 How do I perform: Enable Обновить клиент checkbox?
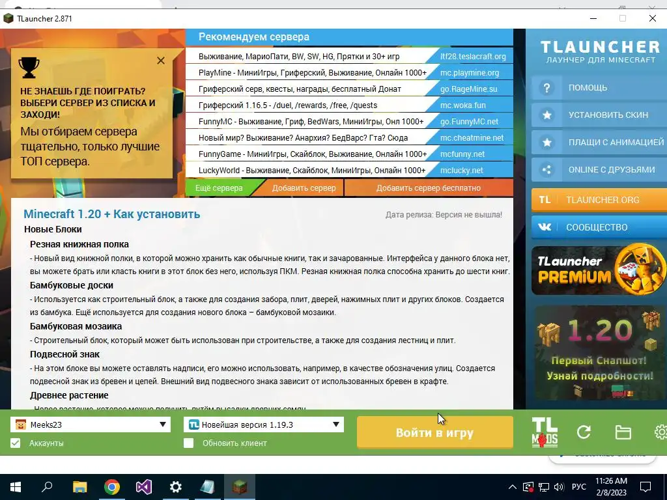pyautogui.click(x=188, y=443)
